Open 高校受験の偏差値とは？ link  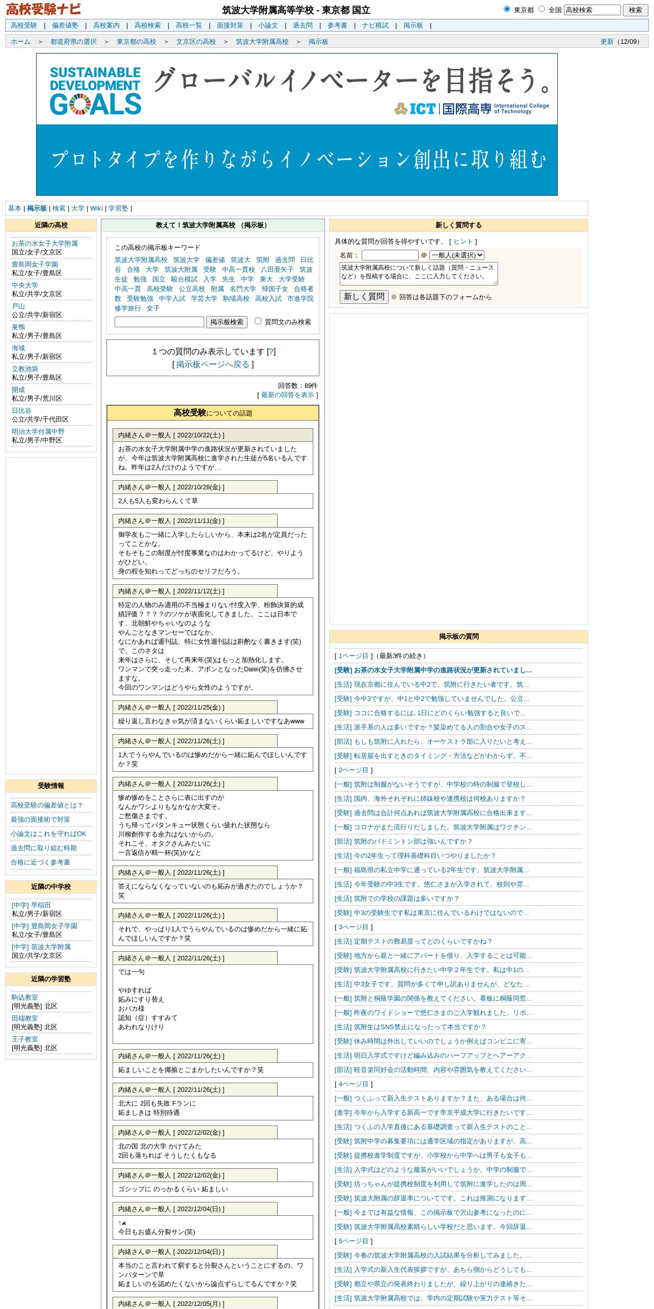click(46, 805)
